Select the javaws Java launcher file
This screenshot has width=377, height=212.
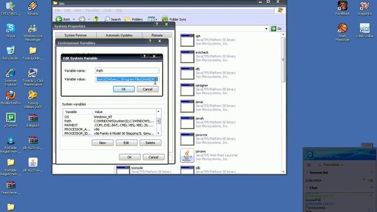pyautogui.click(x=187, y=155)
